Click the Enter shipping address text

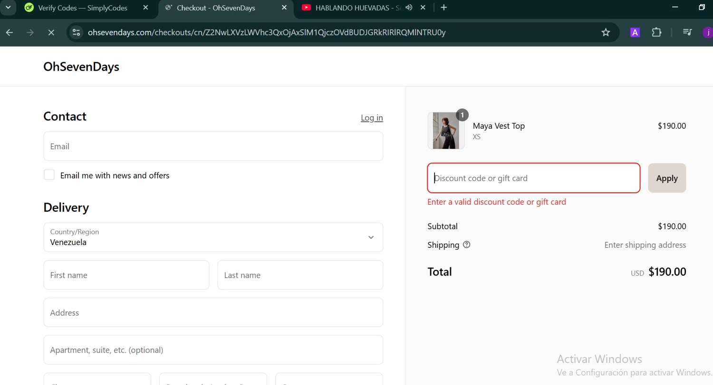(645, 245)
